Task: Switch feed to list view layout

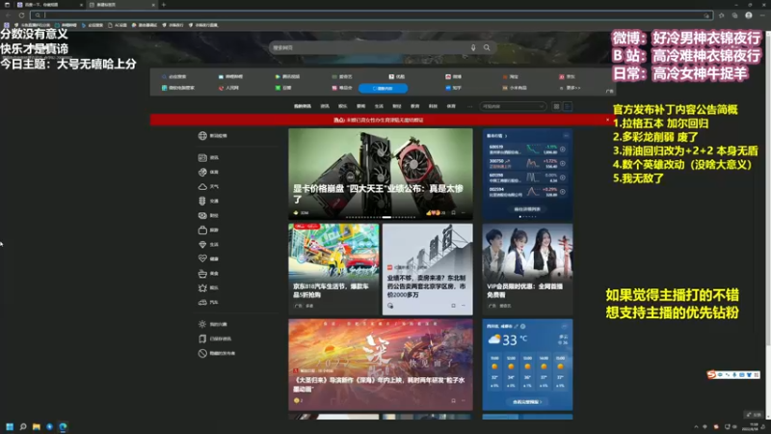Action: click(x=567, y=106)
